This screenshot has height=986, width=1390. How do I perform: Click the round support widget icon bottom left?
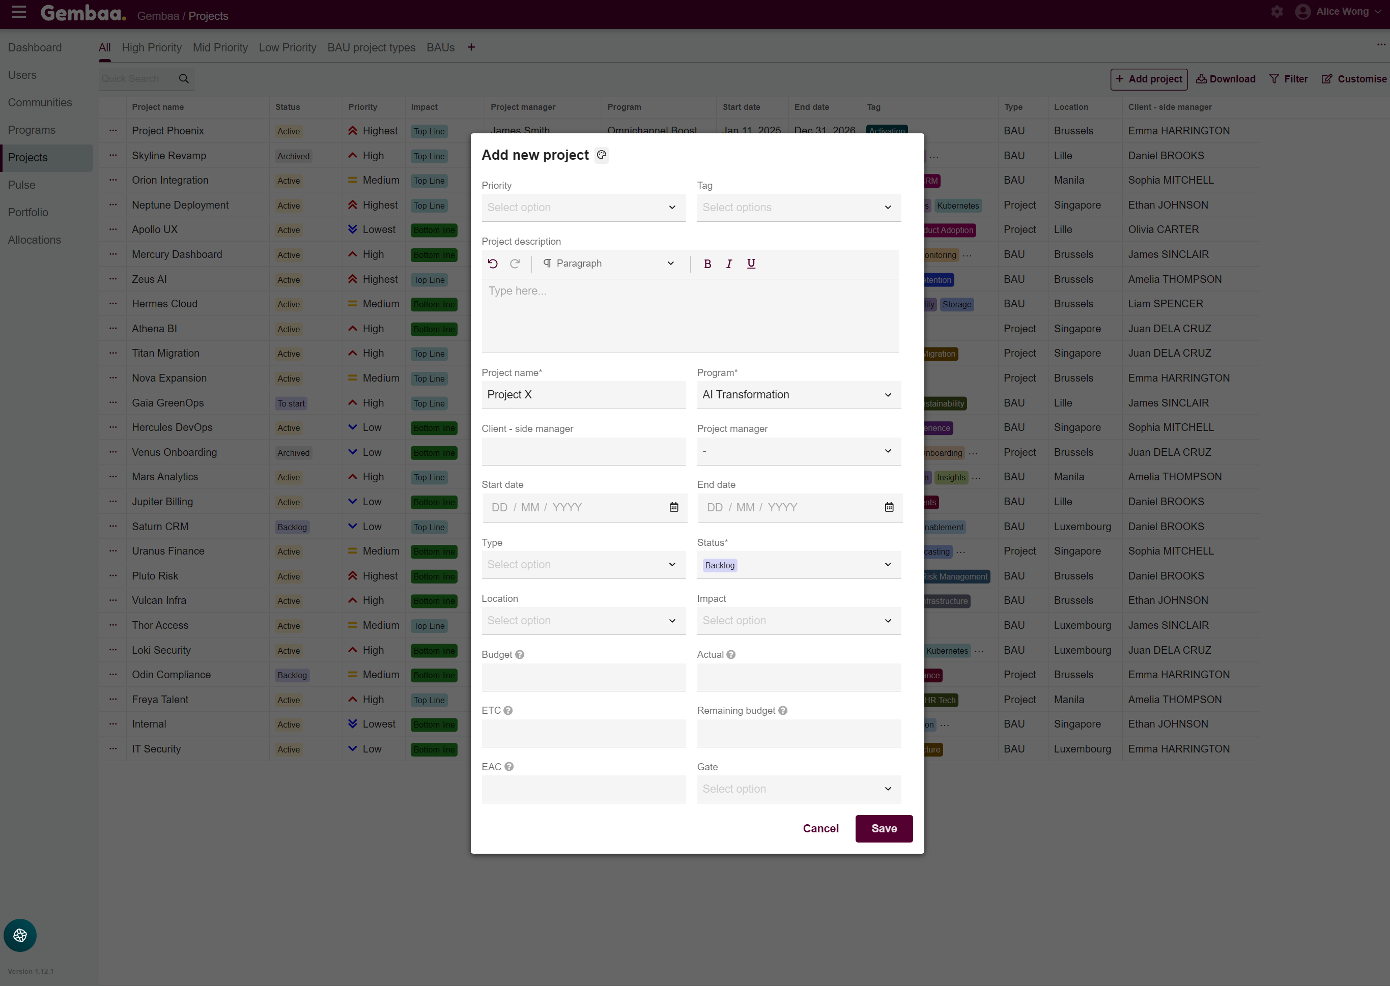click(x=20, y=935)
